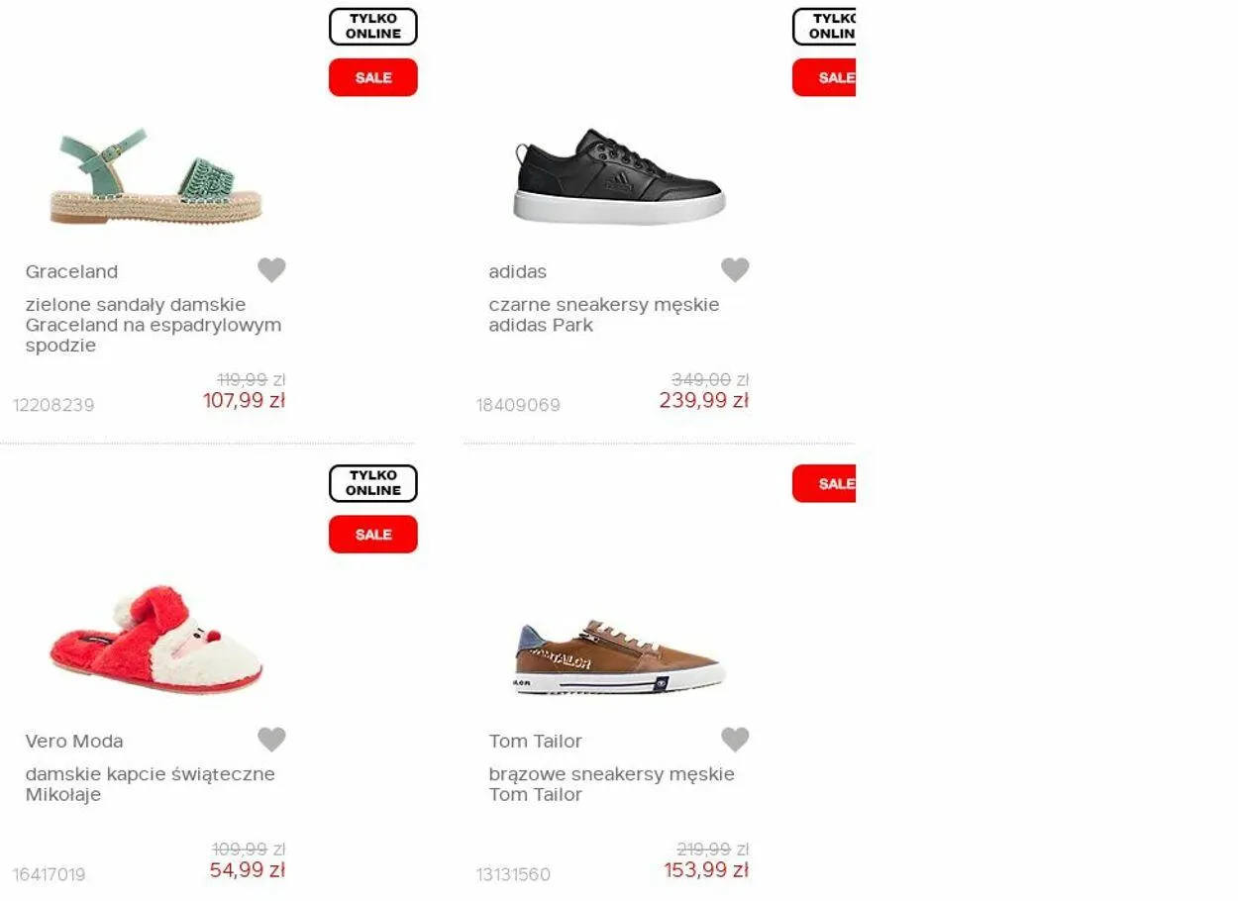The width and height of the screenshot is (1238, 901).
Task: Toggle heart on Vero Moda Santa slippers
Action: tap(271, 739)
